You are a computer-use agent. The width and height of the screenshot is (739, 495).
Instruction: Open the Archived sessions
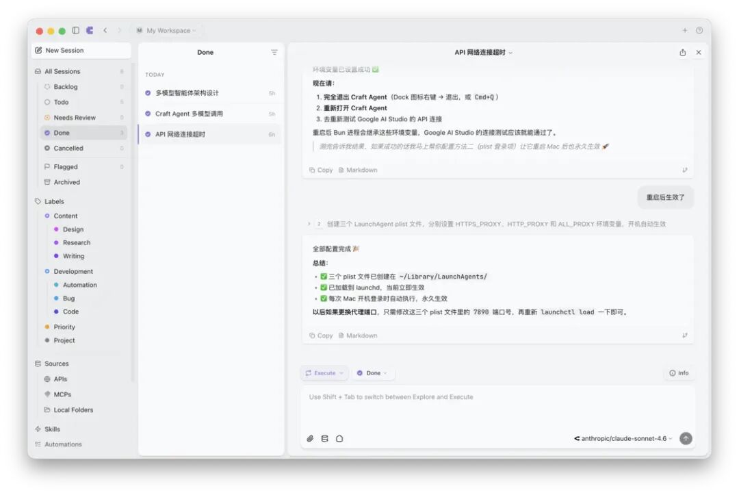(x=83, y=182)
